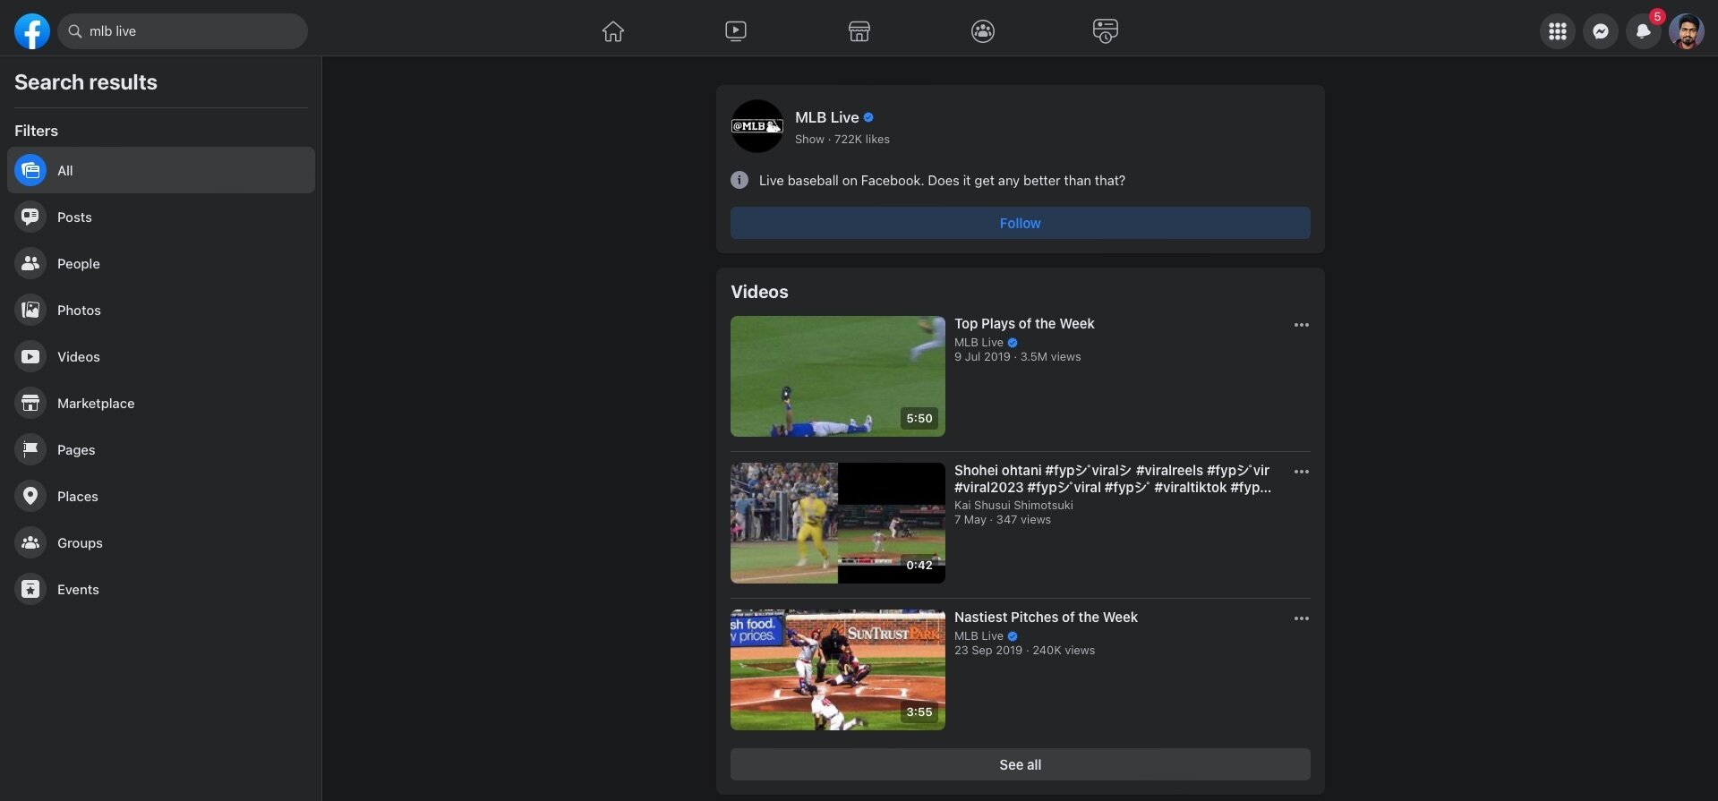Click the Filters label

point(36,131)
